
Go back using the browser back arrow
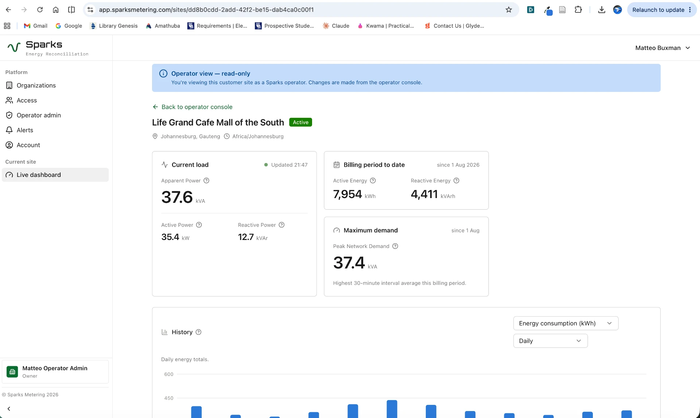(x=8, y=10)
